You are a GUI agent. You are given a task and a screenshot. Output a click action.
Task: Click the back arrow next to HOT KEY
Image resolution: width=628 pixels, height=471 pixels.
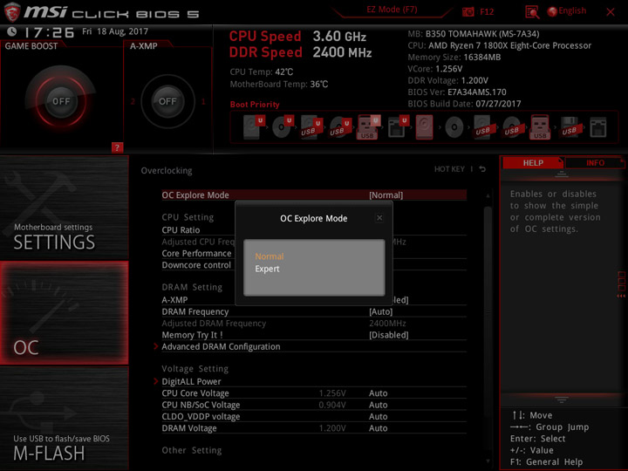(482, 169)
